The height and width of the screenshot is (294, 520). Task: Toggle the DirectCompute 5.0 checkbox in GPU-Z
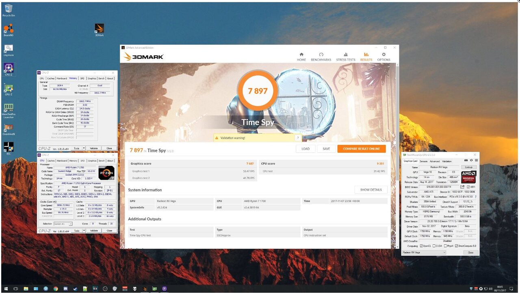pyautogui.click(x=457, y=246)
